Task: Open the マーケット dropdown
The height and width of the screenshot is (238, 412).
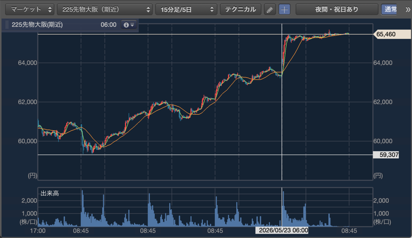Action: coord(30,9)
